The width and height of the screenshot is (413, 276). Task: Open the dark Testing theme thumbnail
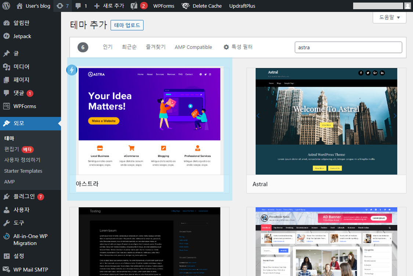[149, 241]
